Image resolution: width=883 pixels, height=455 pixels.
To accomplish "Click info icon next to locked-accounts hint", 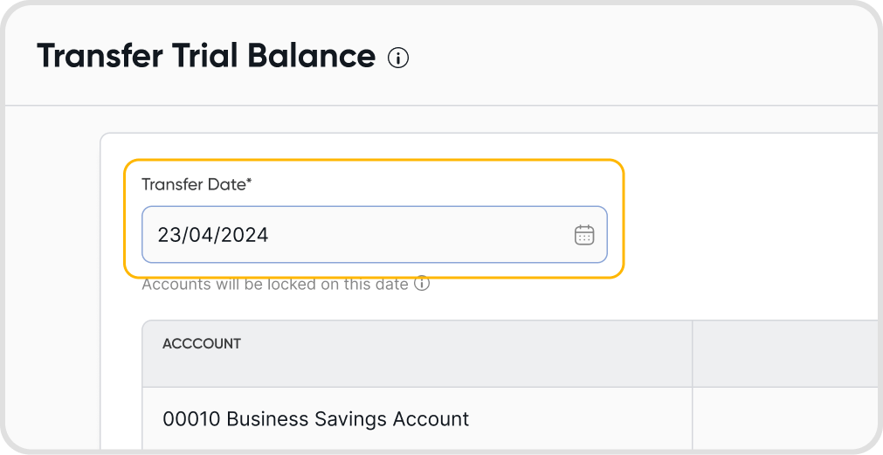I will [422, 284].
